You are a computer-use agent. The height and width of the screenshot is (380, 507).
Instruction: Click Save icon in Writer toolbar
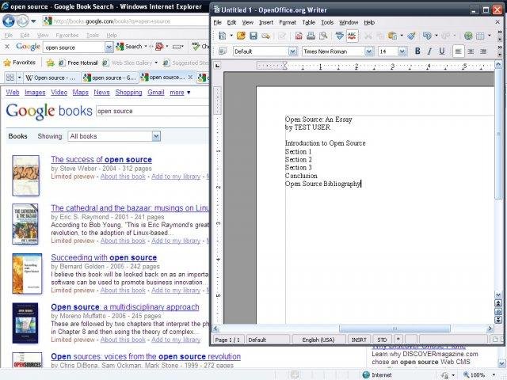click(x=253, y=36)
